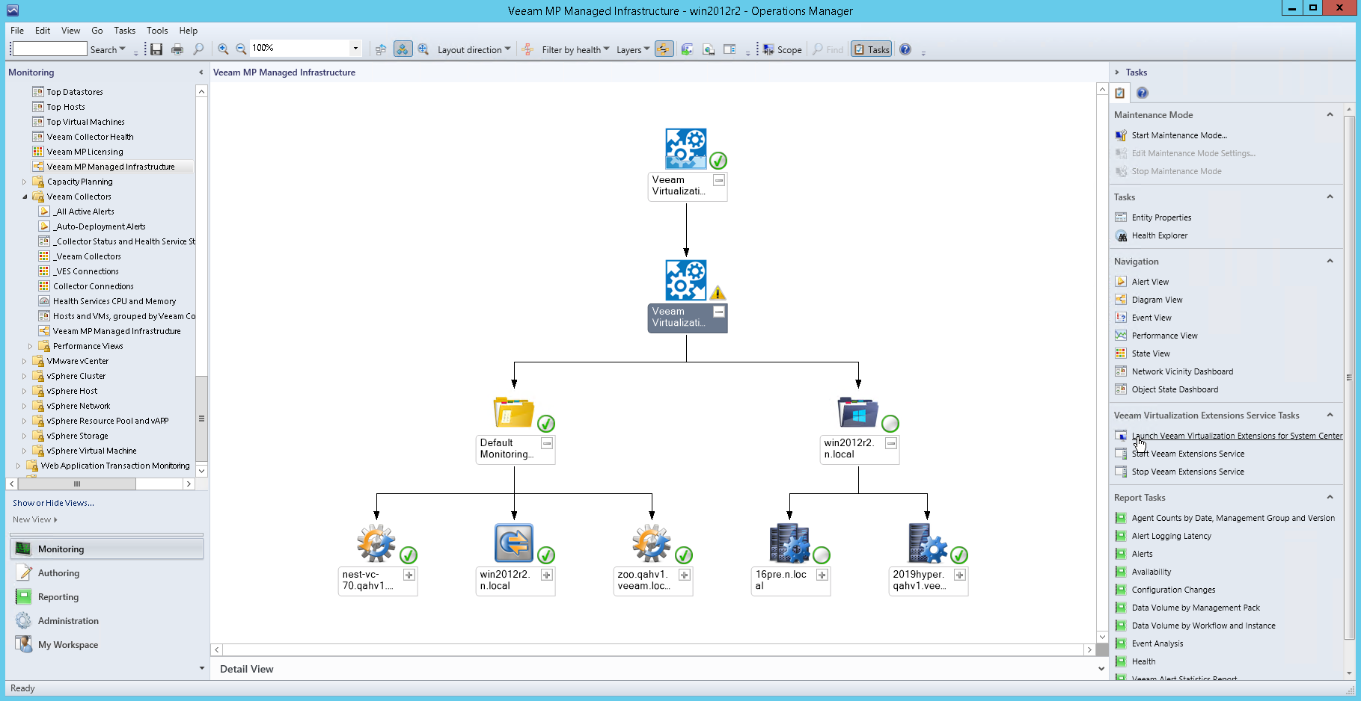Viewport: 1361px width, 701px height.
Task: Select the nest-vc-70.qahv1 node icon
Action: tap(376, 543)
